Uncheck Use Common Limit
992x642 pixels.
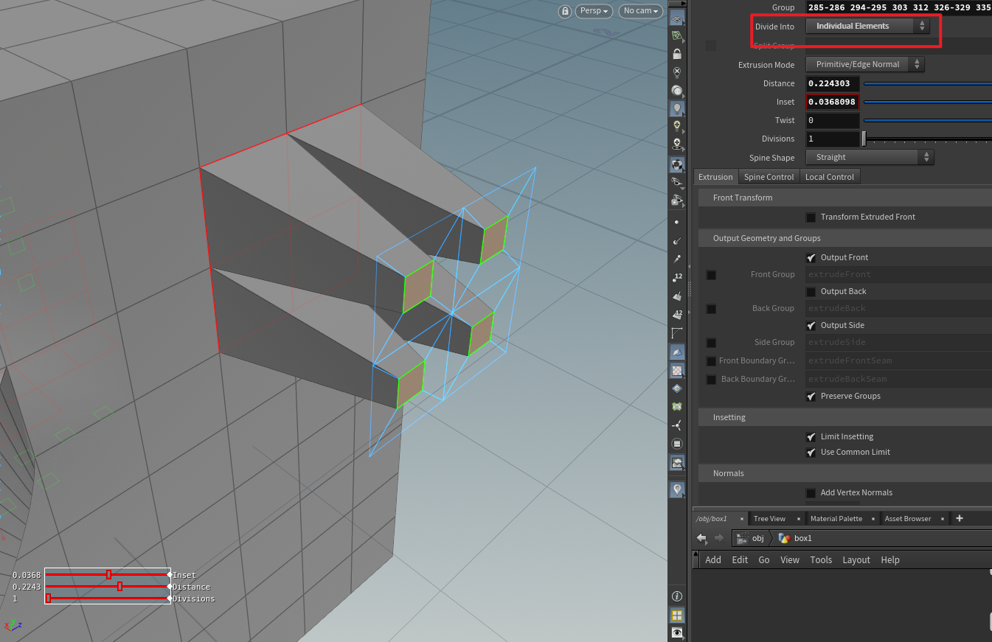coord(811,452)
